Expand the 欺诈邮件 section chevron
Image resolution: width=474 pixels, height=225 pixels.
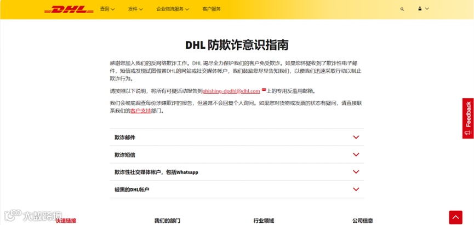(x=356, y=137)
